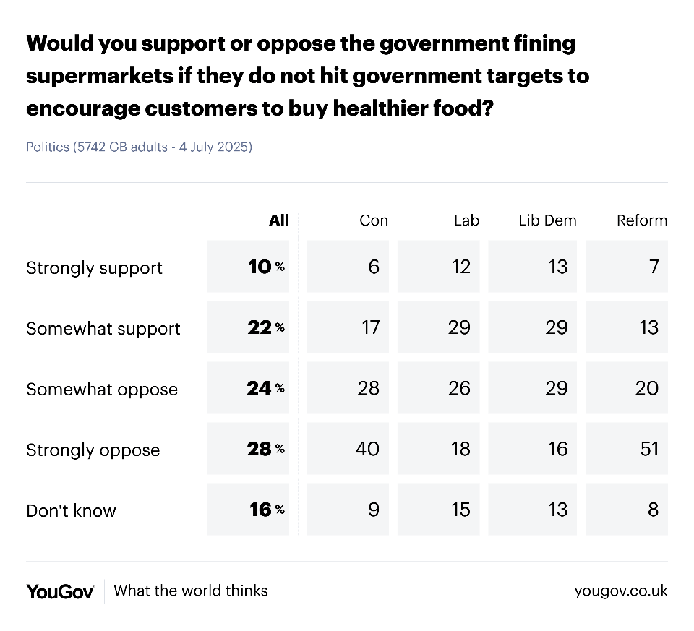Click the 28% All strongly oppose cell

(248, 449)
